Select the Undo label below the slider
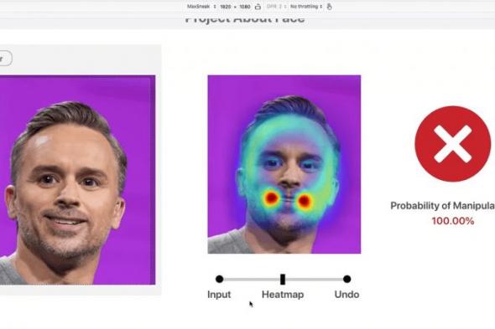Image resolution: width=495 pixels, height=329 pixels. (346, 295)
